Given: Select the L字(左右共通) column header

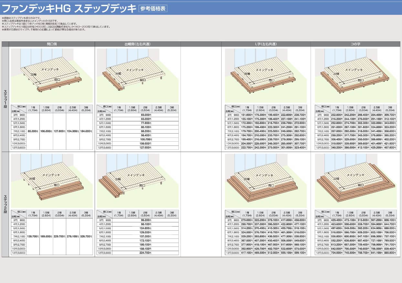Looking at the screenshot, I should coord(266,44).
